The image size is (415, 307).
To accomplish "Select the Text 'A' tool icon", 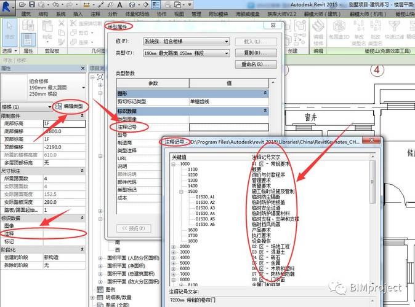I will point(119,5).
